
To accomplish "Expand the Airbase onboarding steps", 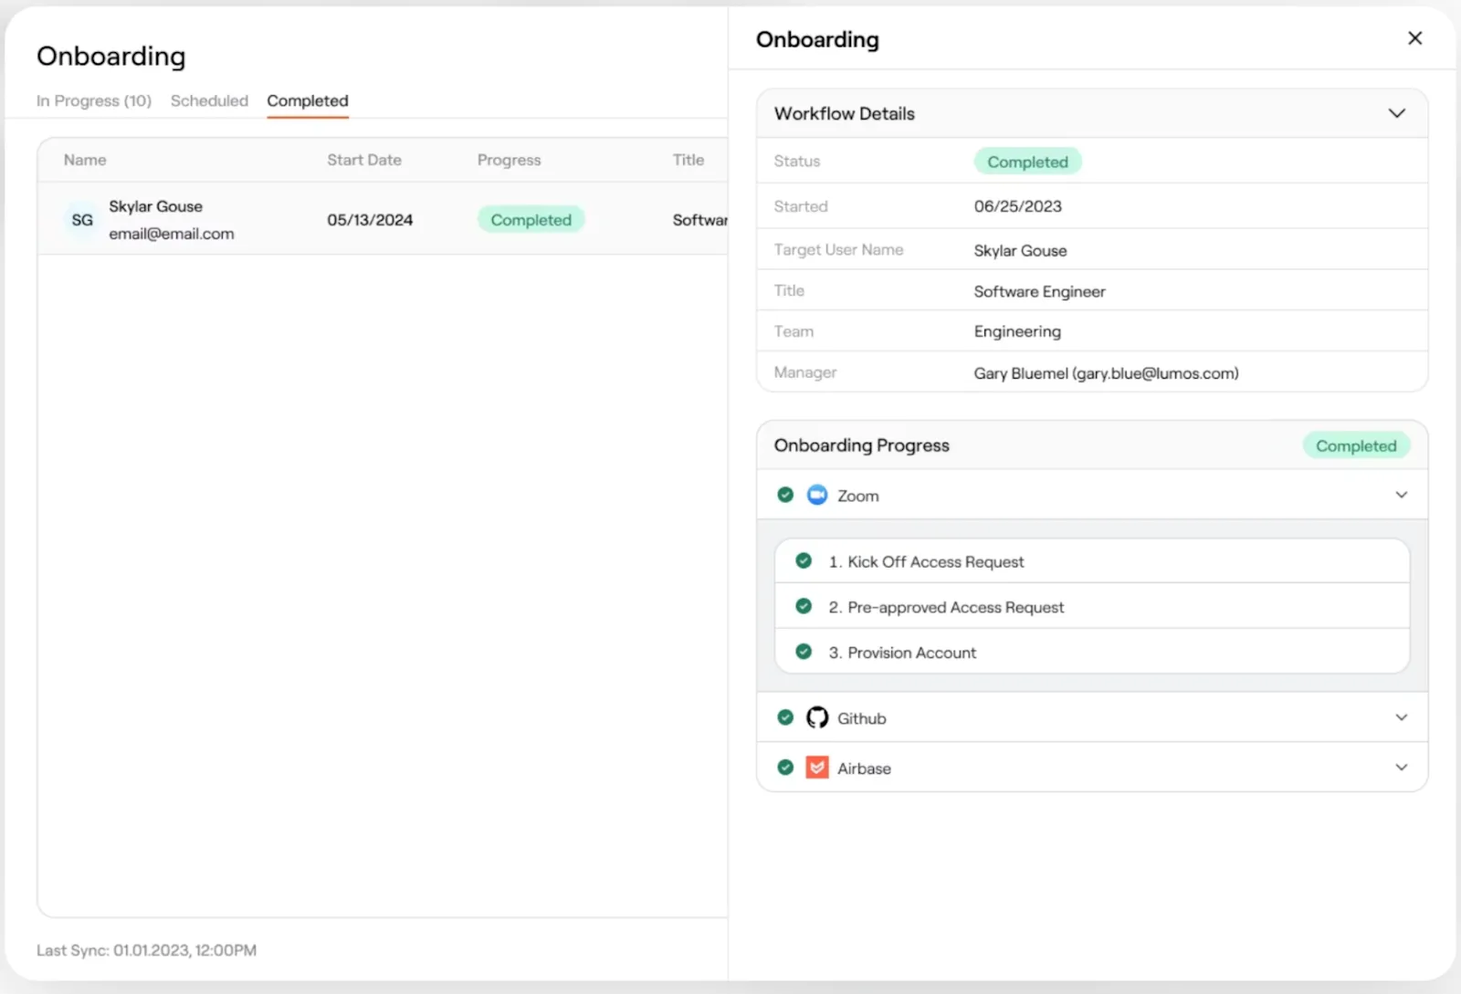I will click(x=1402, y=768).
